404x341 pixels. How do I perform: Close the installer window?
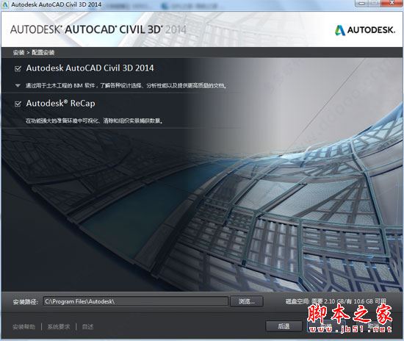coord(392,3)
